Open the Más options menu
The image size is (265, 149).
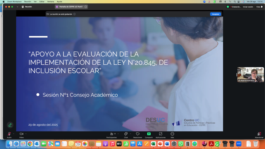click(x=172, y=135)
